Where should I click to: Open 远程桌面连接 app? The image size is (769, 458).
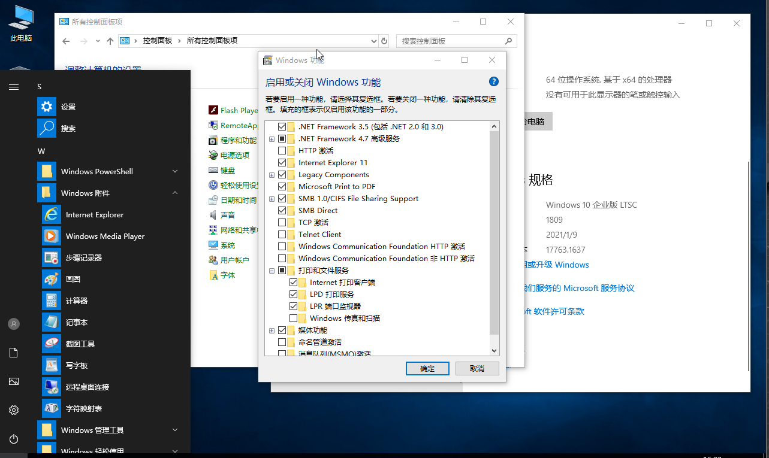tap(52, 387)
